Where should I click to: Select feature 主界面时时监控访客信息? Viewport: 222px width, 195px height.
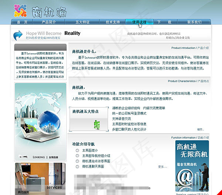[x=129, y=124]
